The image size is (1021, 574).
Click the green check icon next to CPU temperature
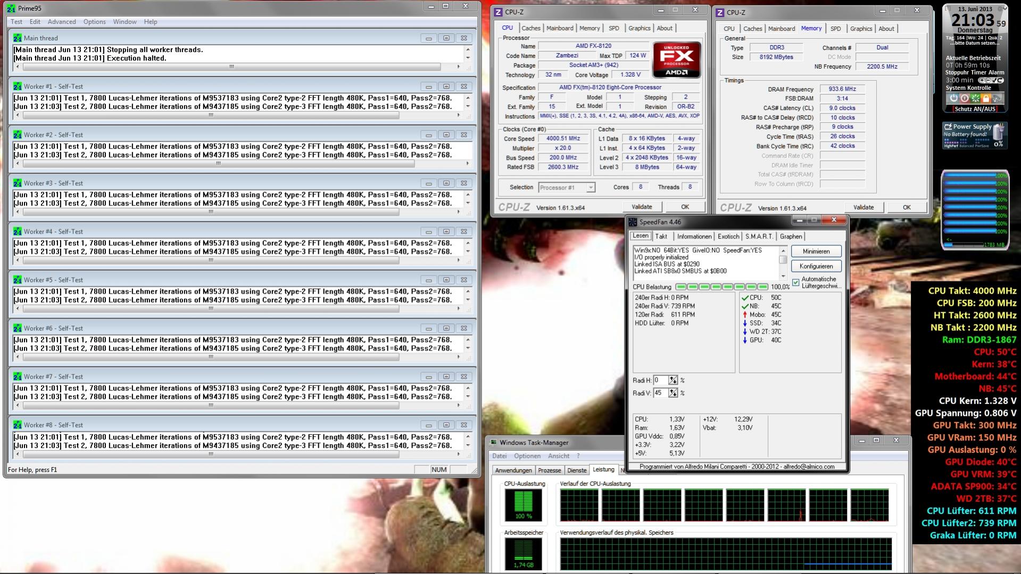click(x=745, y=298)
